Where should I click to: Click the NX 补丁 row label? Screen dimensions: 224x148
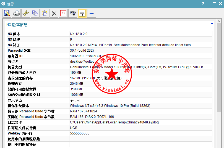14,45
